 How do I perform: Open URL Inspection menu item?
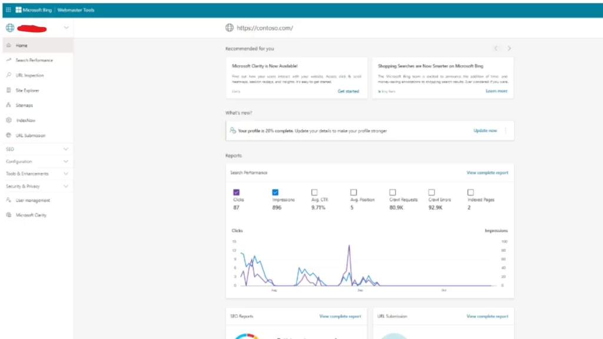(x=38, y=75)
